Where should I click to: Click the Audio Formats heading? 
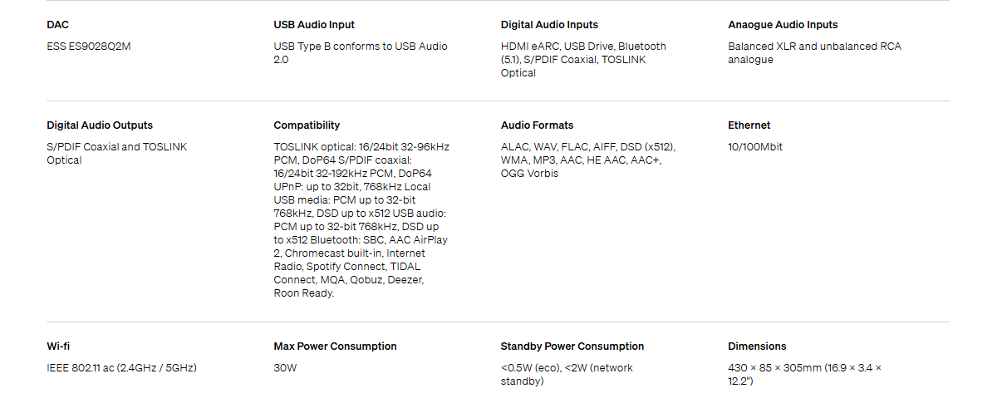point(537,125)
